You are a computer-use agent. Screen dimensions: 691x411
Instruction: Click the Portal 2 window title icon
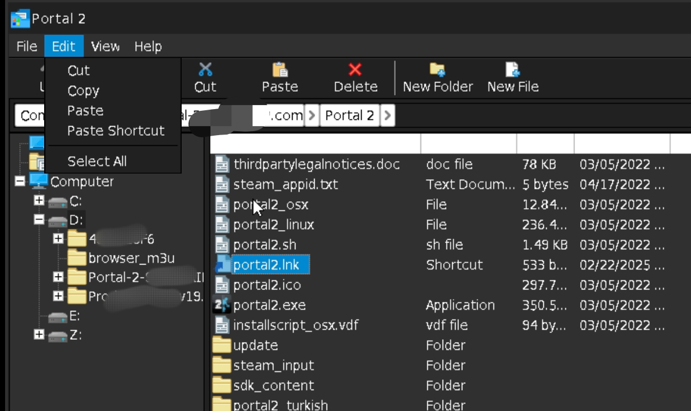20,19
